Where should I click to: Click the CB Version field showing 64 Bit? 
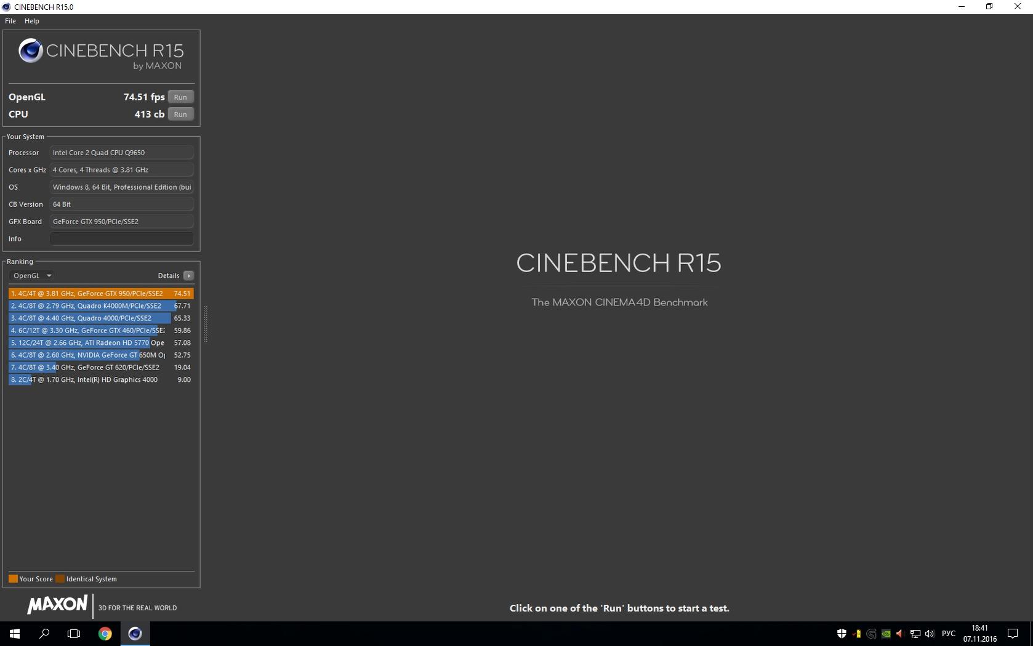[x=121, y=204]
